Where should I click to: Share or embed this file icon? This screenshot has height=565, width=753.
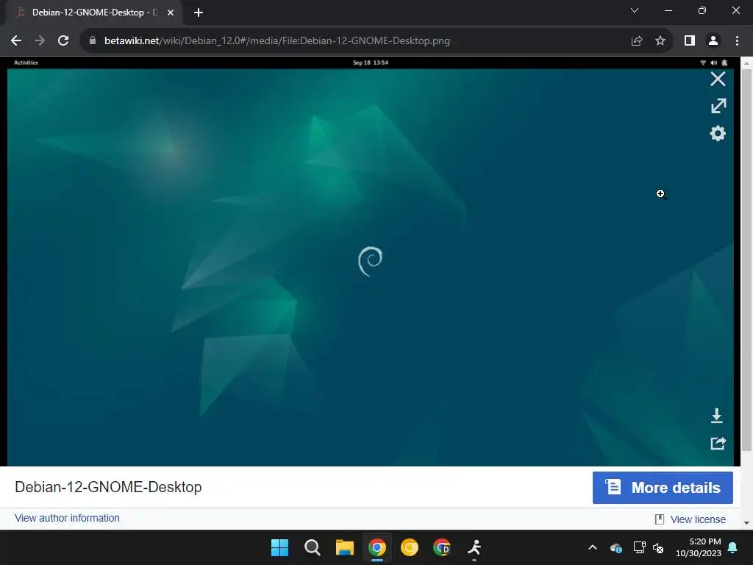click(718, 443)
